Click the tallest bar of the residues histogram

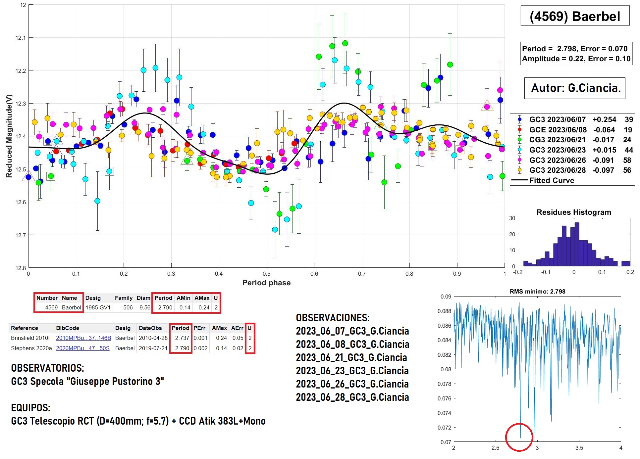(x=577, y=244)
